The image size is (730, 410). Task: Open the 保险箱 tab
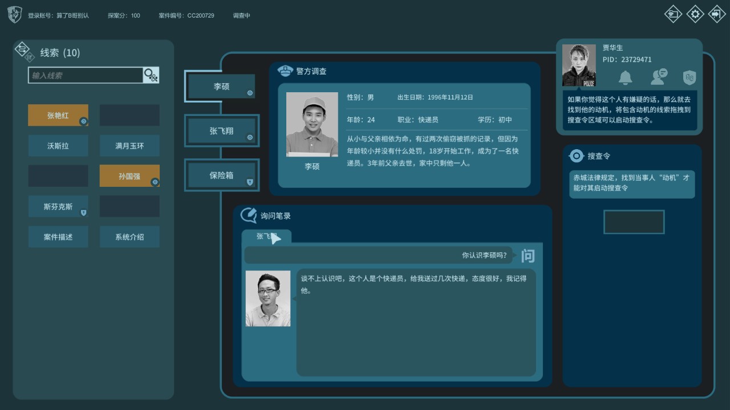point(221,175)
